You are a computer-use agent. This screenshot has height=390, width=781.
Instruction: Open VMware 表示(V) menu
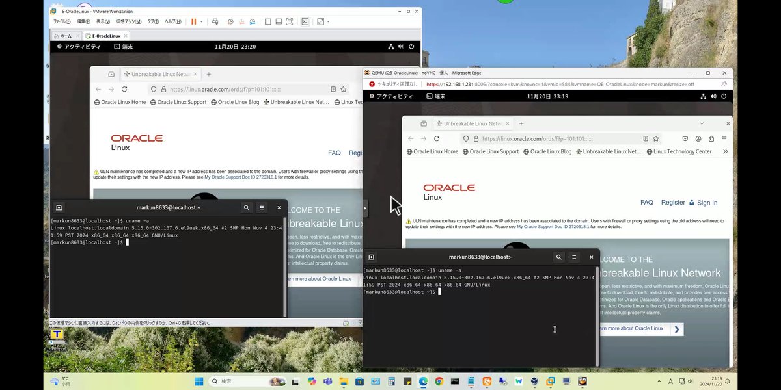tap(103, 21)
